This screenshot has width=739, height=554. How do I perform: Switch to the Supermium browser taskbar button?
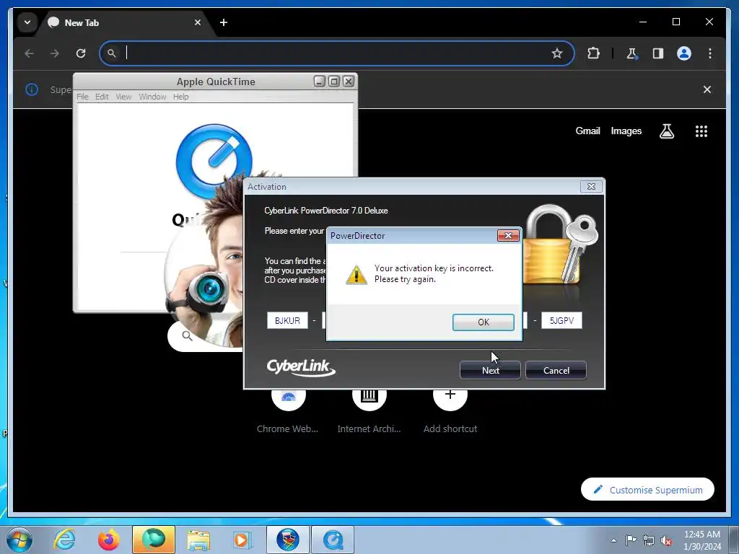pos(154,540)
